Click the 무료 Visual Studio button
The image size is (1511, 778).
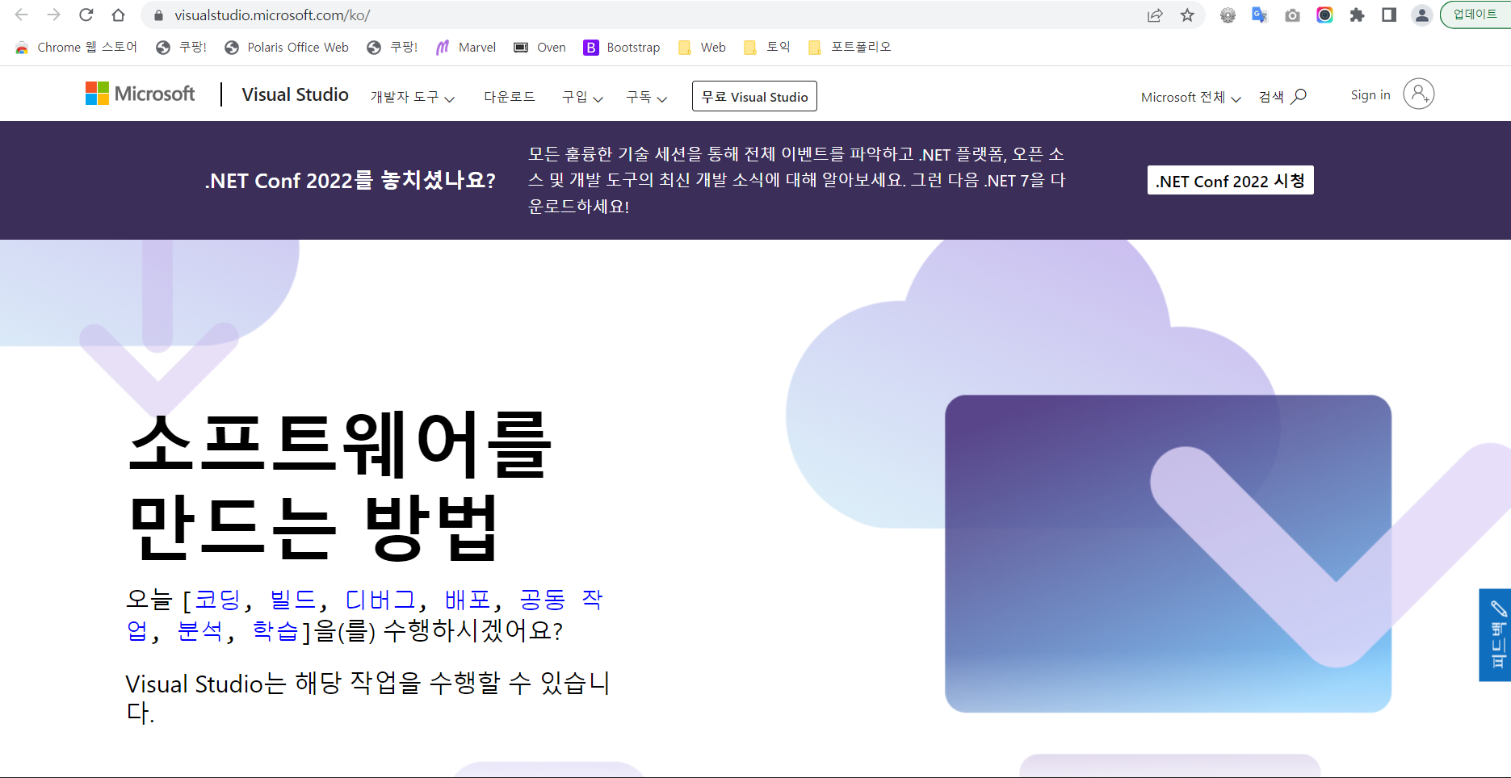pos(754,96)
